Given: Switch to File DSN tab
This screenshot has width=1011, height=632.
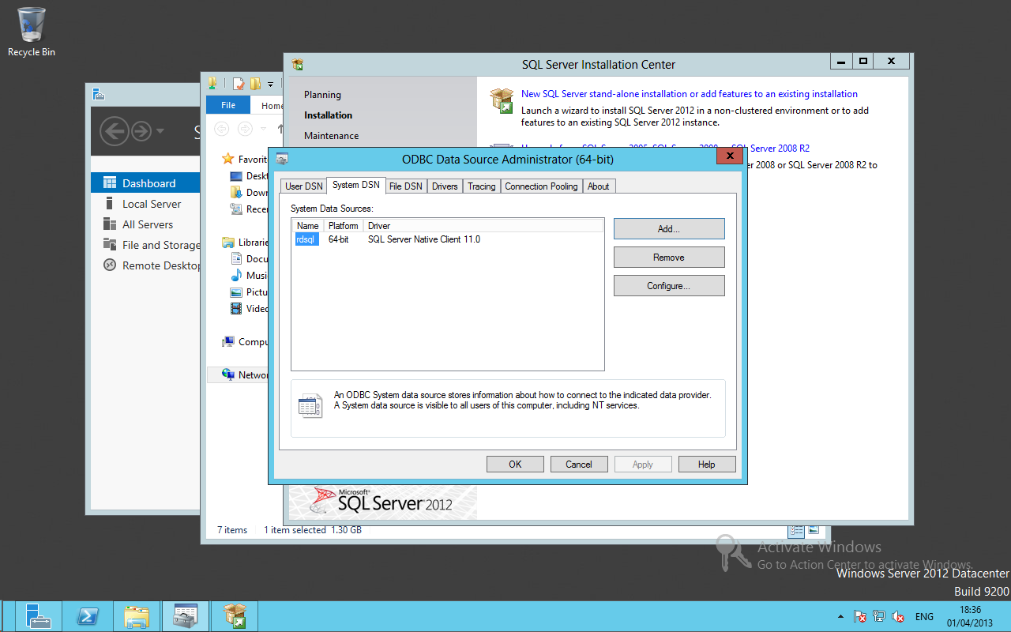Looking at the screenshot, I should [406, 186].
